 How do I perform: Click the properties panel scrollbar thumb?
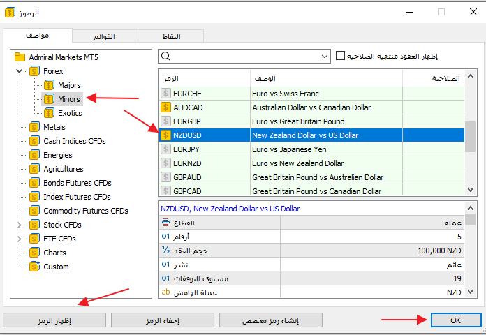pos(470,219)
